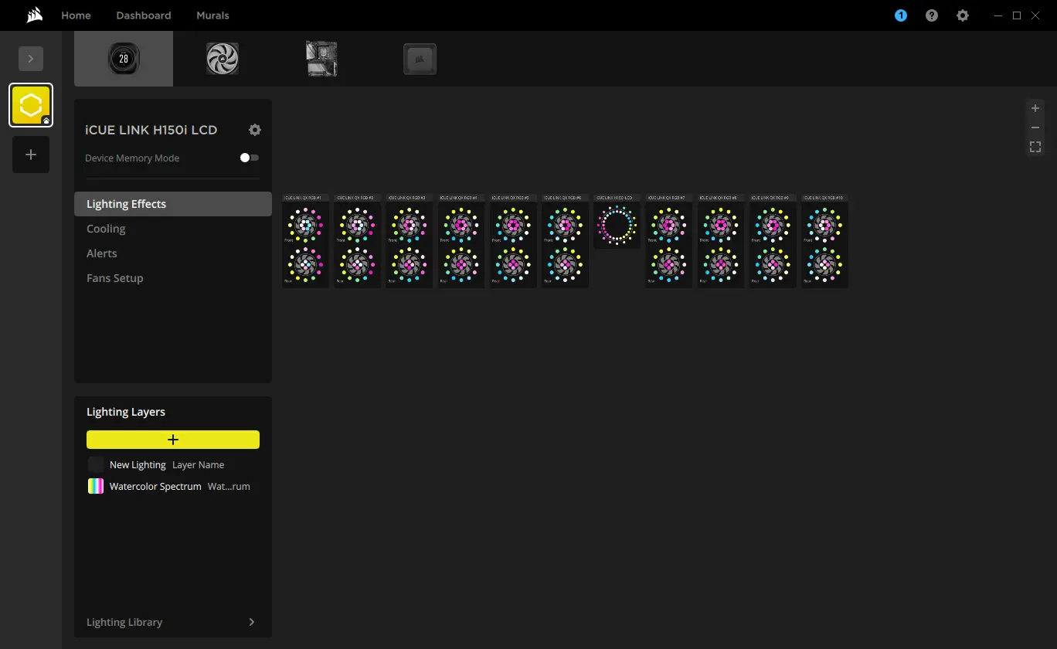
Task: Select front fan of QX RGB #10
Action: point(824,226)
